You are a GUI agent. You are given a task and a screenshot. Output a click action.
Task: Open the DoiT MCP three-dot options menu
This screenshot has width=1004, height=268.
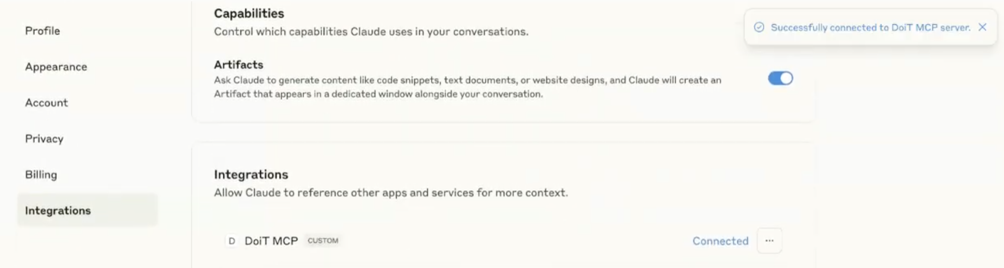pos(769,241)
